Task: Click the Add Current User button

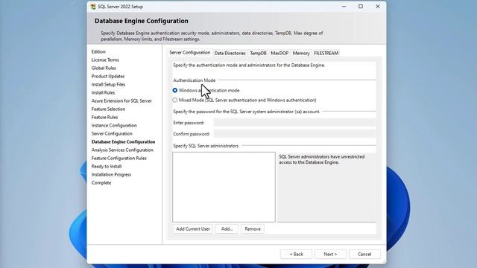Action: [x=193, y=229]
